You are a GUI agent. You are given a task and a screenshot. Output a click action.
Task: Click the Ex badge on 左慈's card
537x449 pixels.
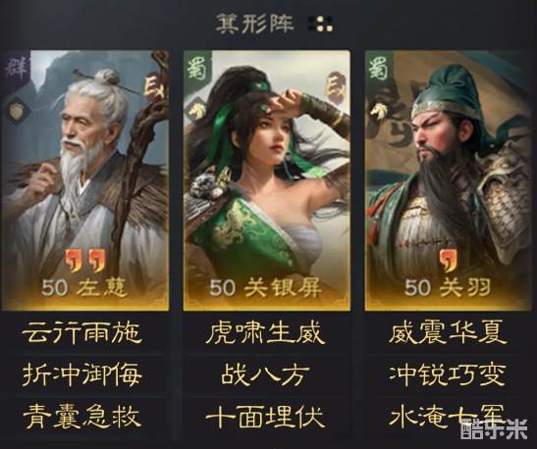click(155, 88)
